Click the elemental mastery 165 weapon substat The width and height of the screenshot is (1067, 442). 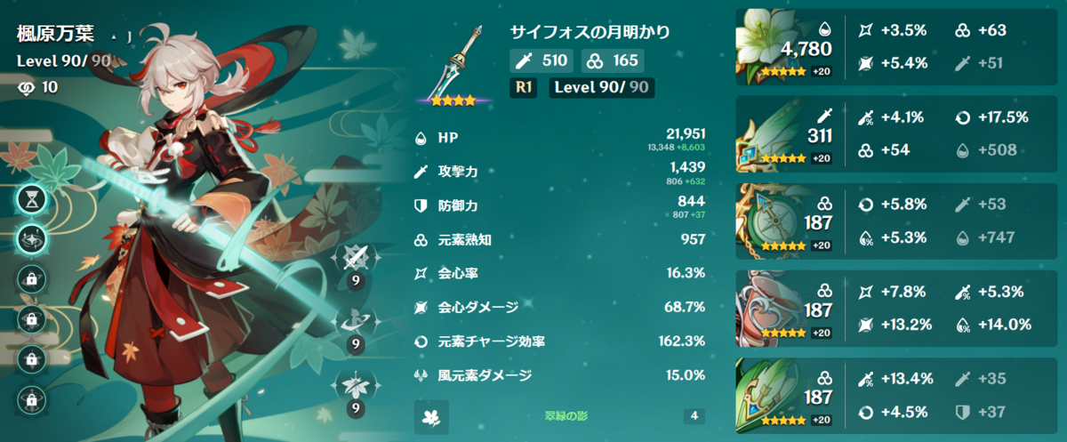(x=612, y=60)
